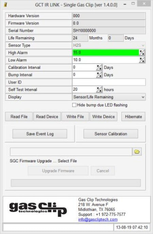
Task: Click the Low Alarm spinner arrows
Action: click(x=142, y=60)
